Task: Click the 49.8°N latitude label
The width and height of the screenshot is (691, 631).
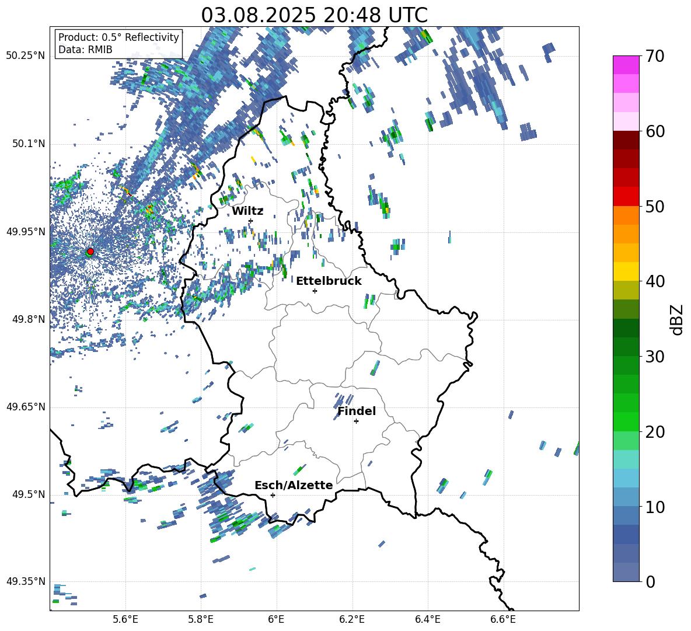Action: (x=28, y=319)
